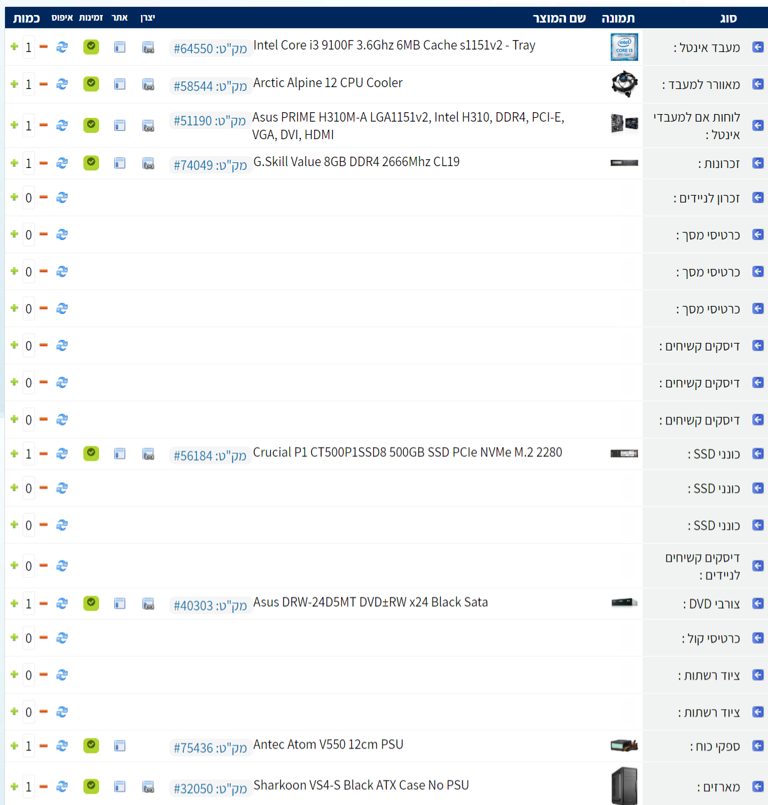
Task: Open the מעבד אינטל category label
Action: point(707,47)
